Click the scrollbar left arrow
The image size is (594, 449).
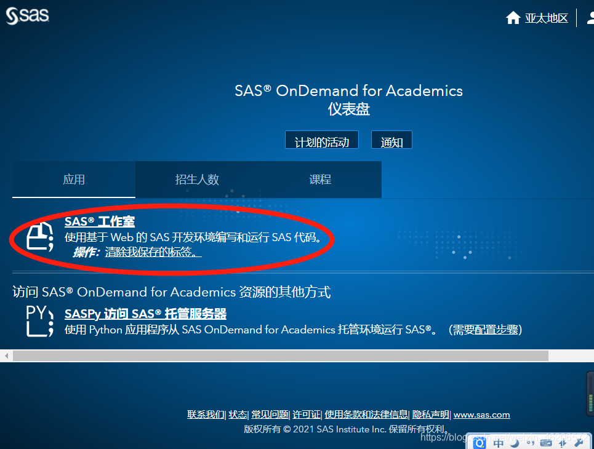[x=6, y=356]
